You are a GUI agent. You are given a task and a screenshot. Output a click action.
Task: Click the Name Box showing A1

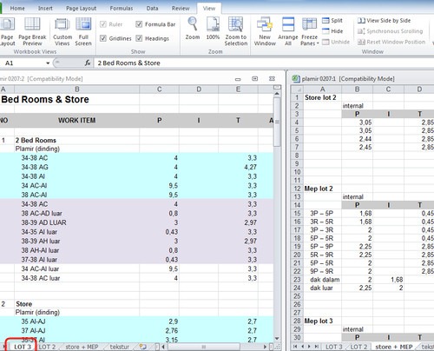point(23,63)
